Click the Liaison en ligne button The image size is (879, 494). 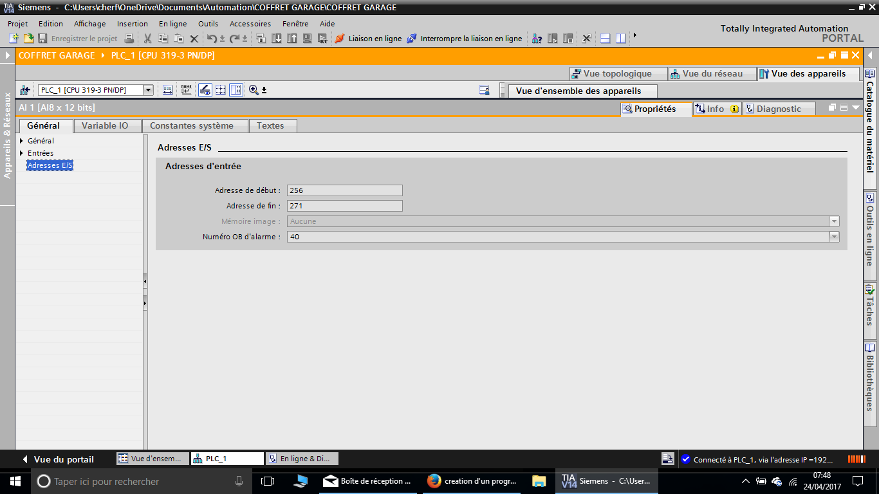coord(368,39)
